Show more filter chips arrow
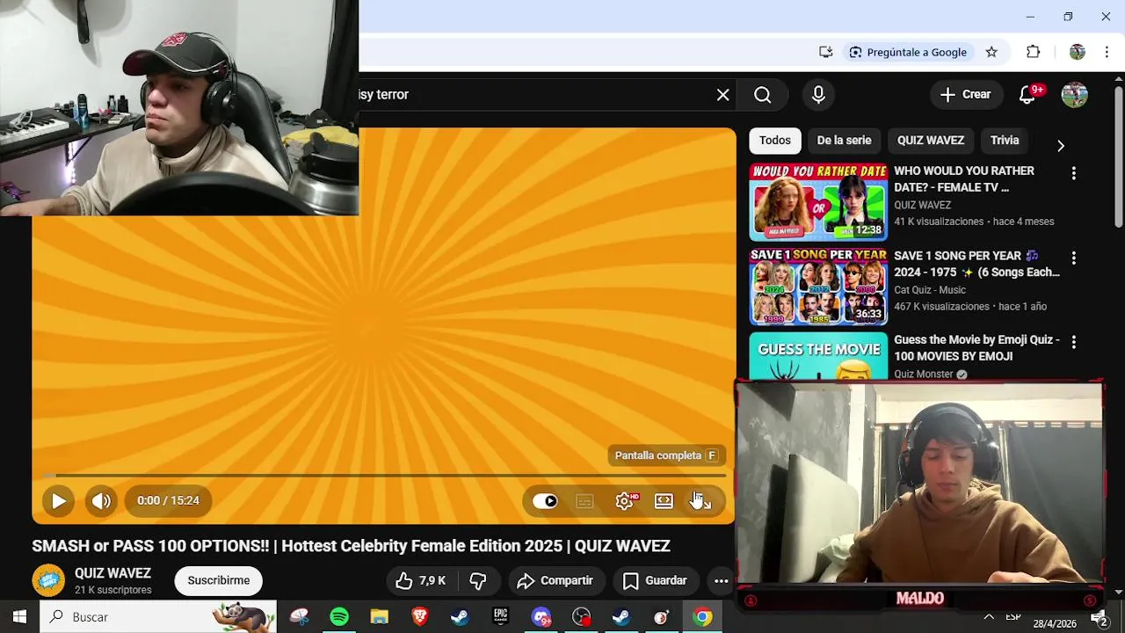This screenshot has width=1125, height=633. 1060,146
